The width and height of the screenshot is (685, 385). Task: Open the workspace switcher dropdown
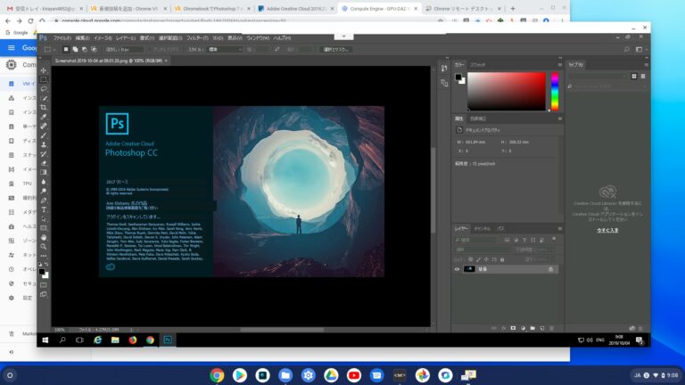click(x=640, y=50)
